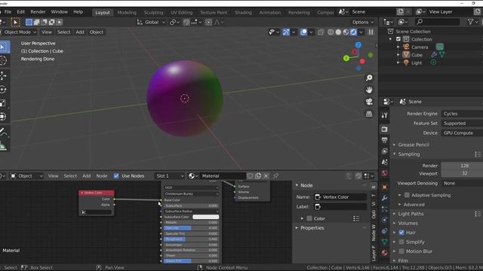Screen dimensions: 483x271
Task: Toggle Collection visibility checkbox in outliner
Action: pyautogui.click(x=398, y=39)
